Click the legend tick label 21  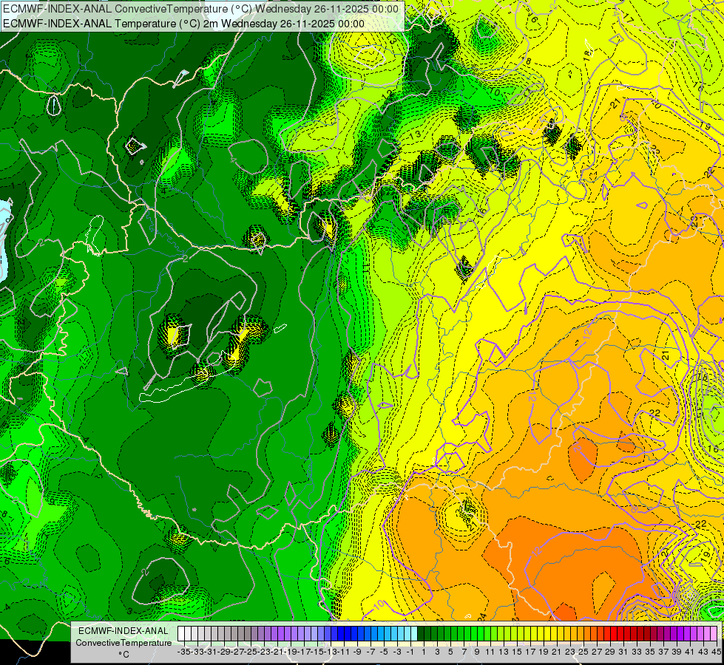point(556,652)
